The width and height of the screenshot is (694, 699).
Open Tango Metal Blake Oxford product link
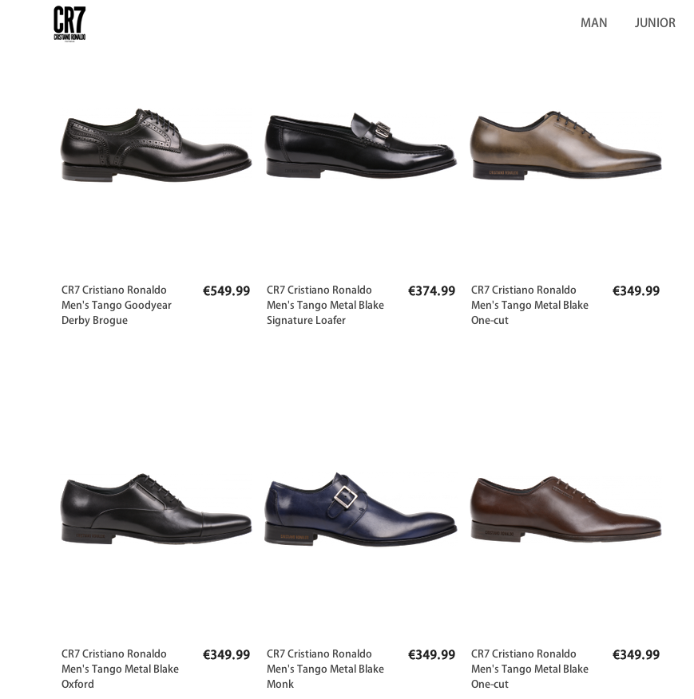[120, 669]
